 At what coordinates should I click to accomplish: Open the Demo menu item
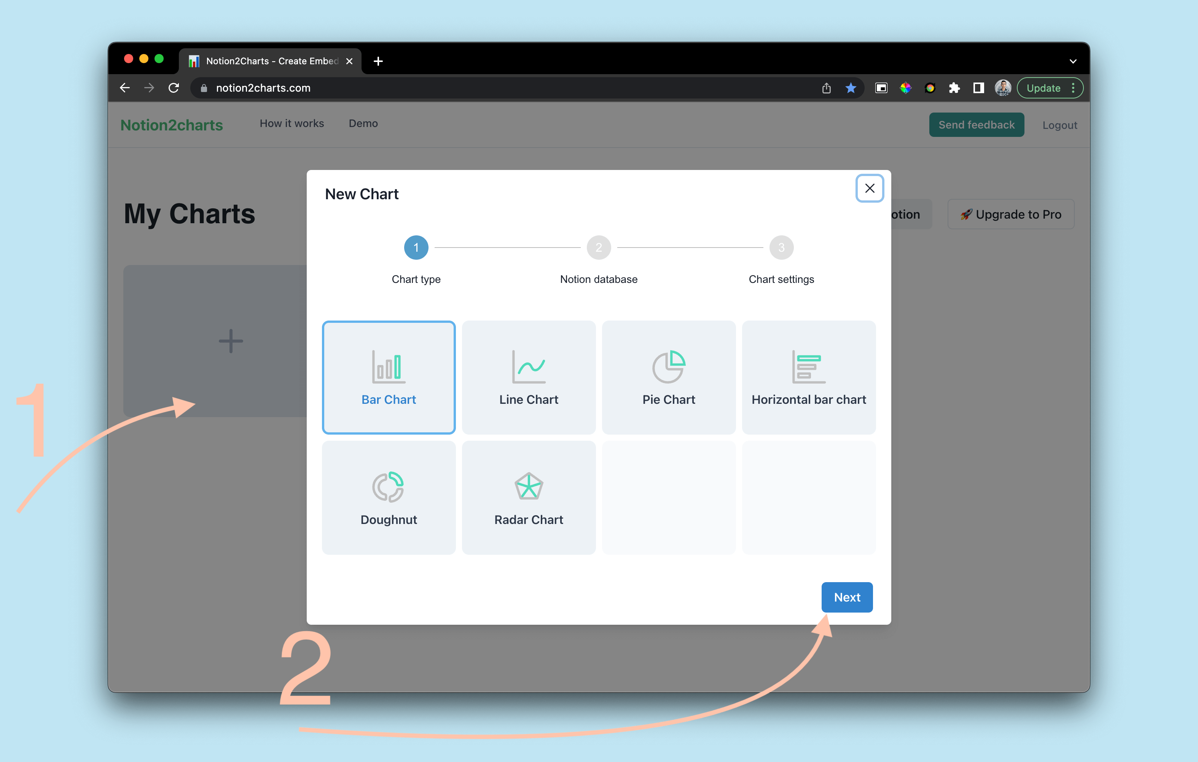click(x=363, y=123)
